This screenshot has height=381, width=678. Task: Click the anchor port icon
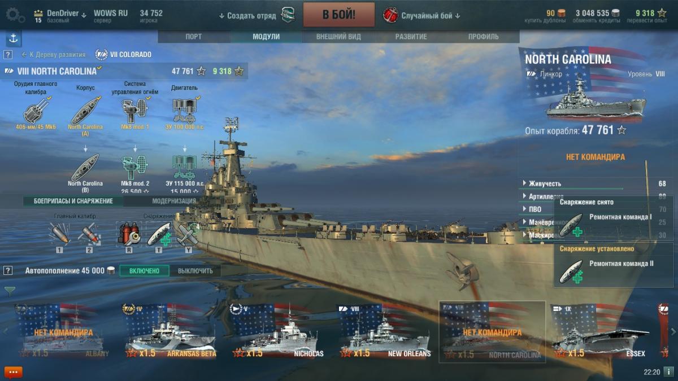pyautogui.click(x=14, y=38)
